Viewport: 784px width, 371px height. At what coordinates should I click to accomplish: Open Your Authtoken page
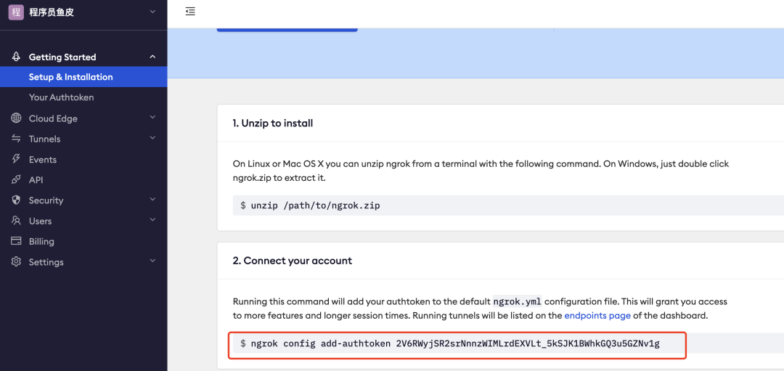(61, 97)
